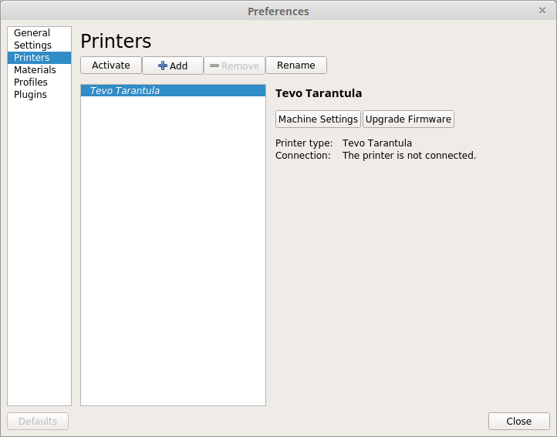
Task: Switch to the Materials page
Action: point(39,70)
